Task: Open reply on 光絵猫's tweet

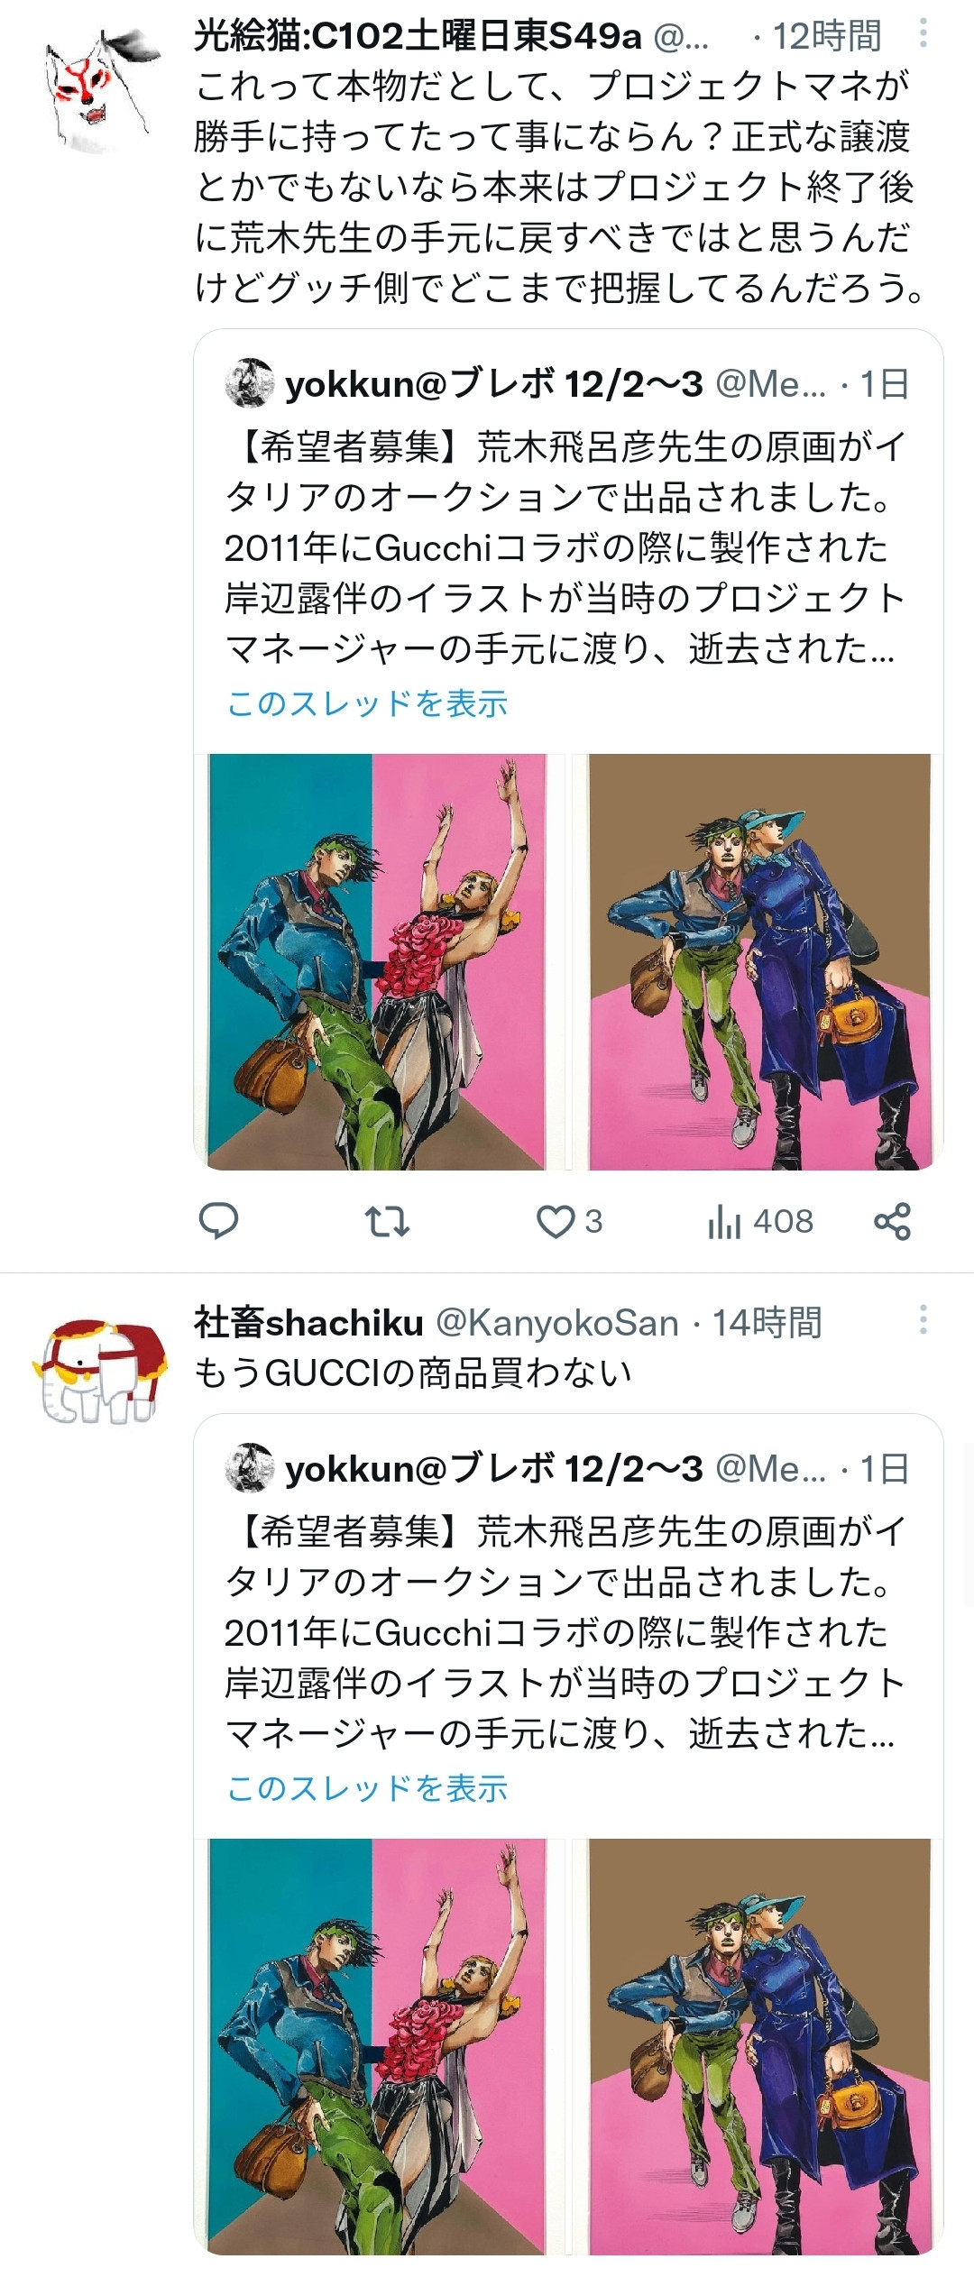Action: click(217, 1221)
